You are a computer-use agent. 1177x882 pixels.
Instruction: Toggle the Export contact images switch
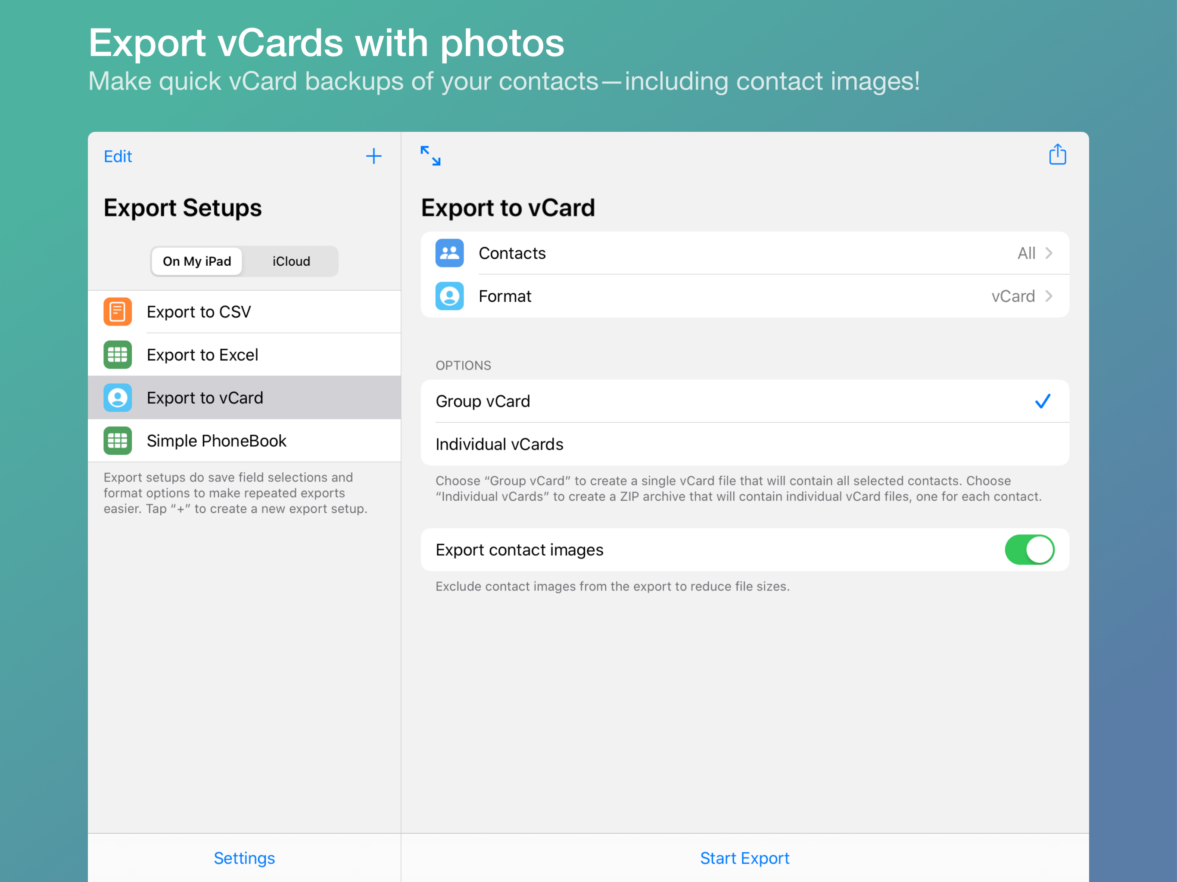click(x=1029, y=550)
